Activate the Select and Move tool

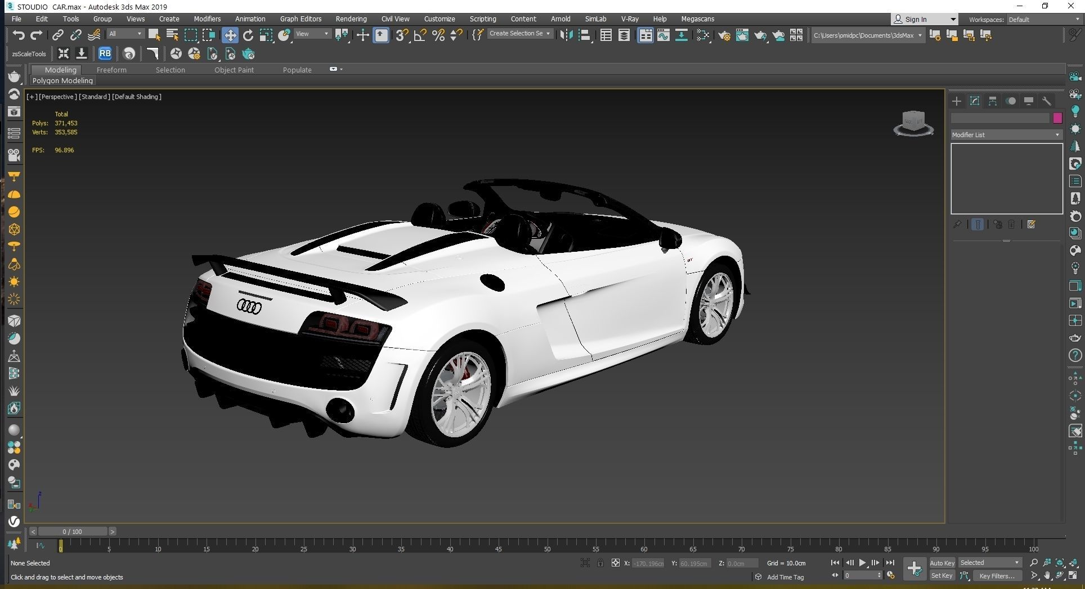pyautogui.click(x=230, y=35)
